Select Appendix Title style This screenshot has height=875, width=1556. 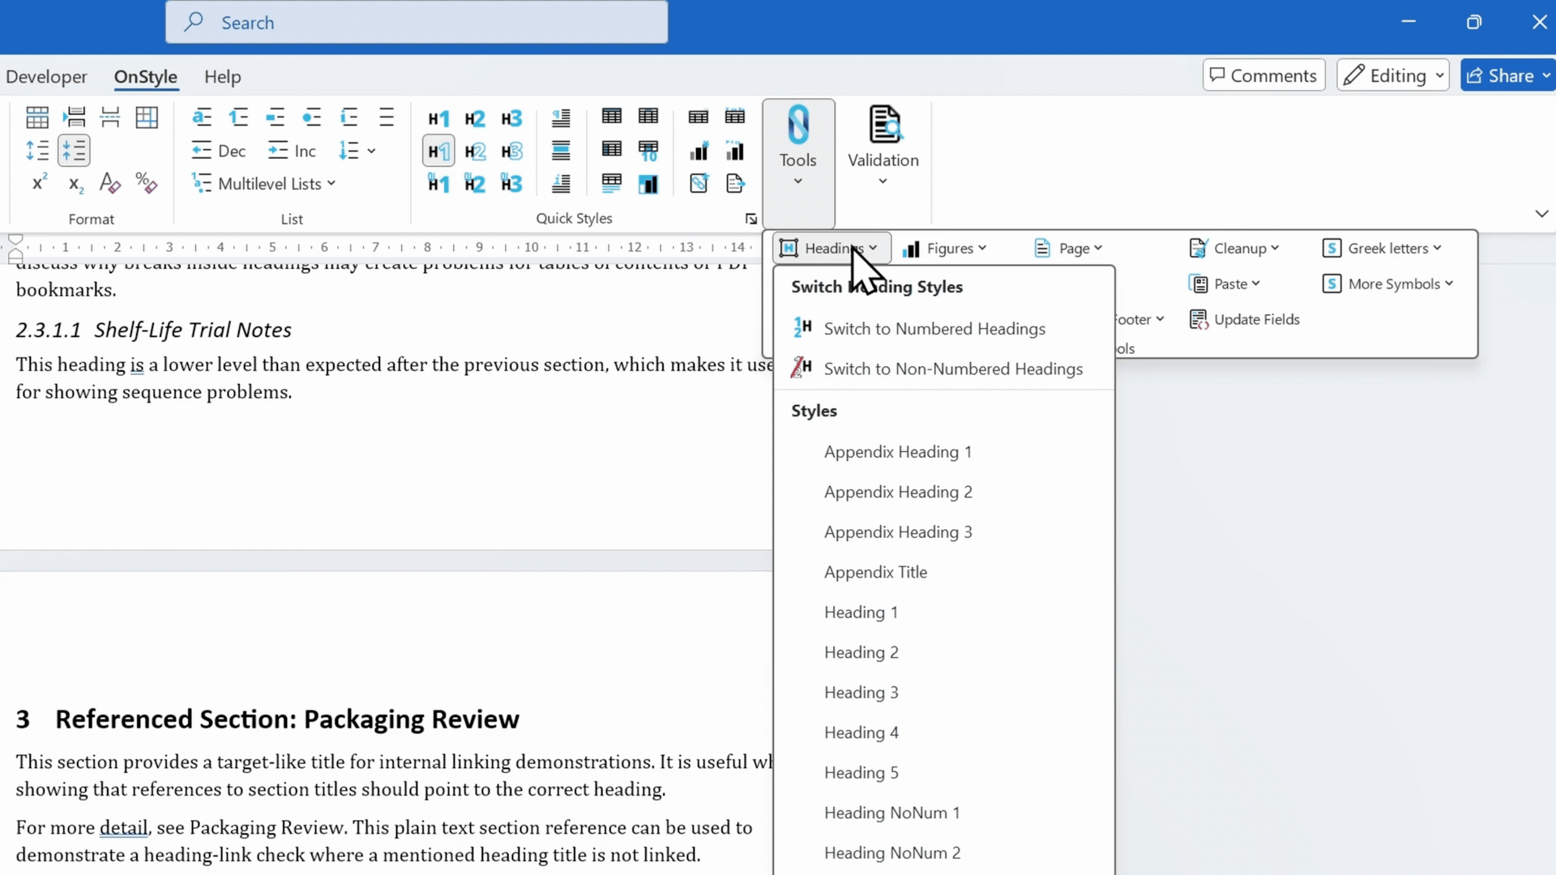point(943,572)
